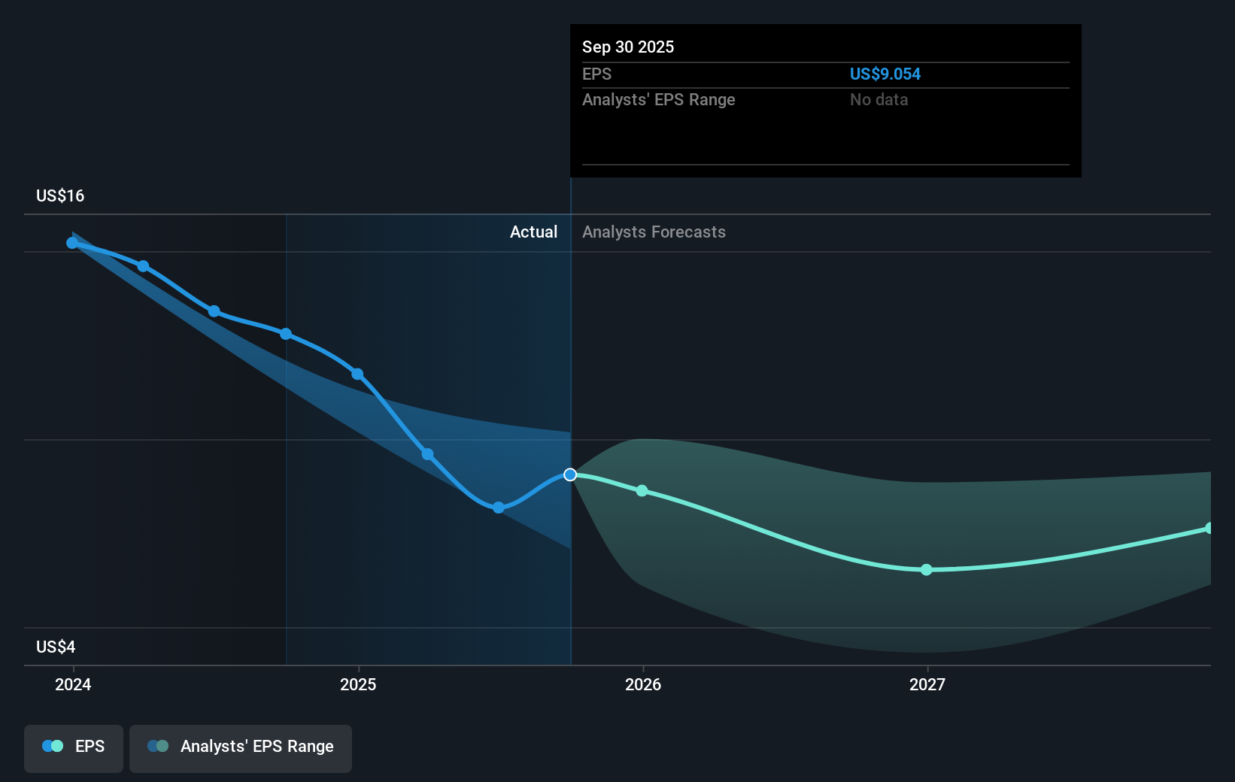The height and width of the screenshot is (782, 1235).
Task: Select the lowest forecast data point near 2027
Action: click(927, 570)
